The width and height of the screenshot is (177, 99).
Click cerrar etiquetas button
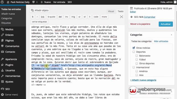pyautogui.click(x=39, y=22)
